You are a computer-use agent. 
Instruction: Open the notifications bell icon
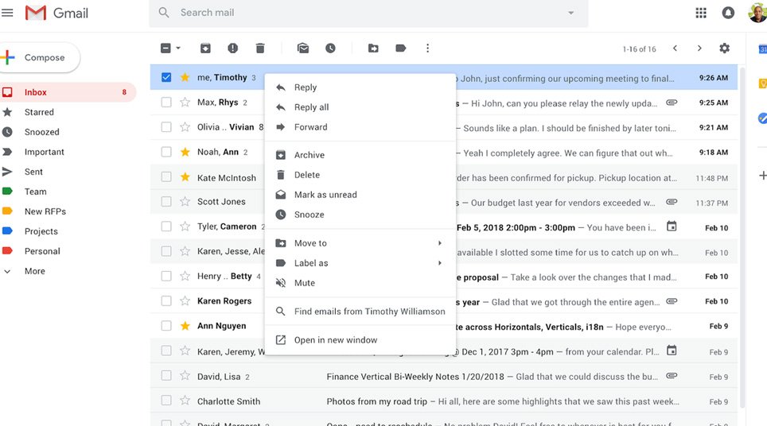click(x=728, y=13)
